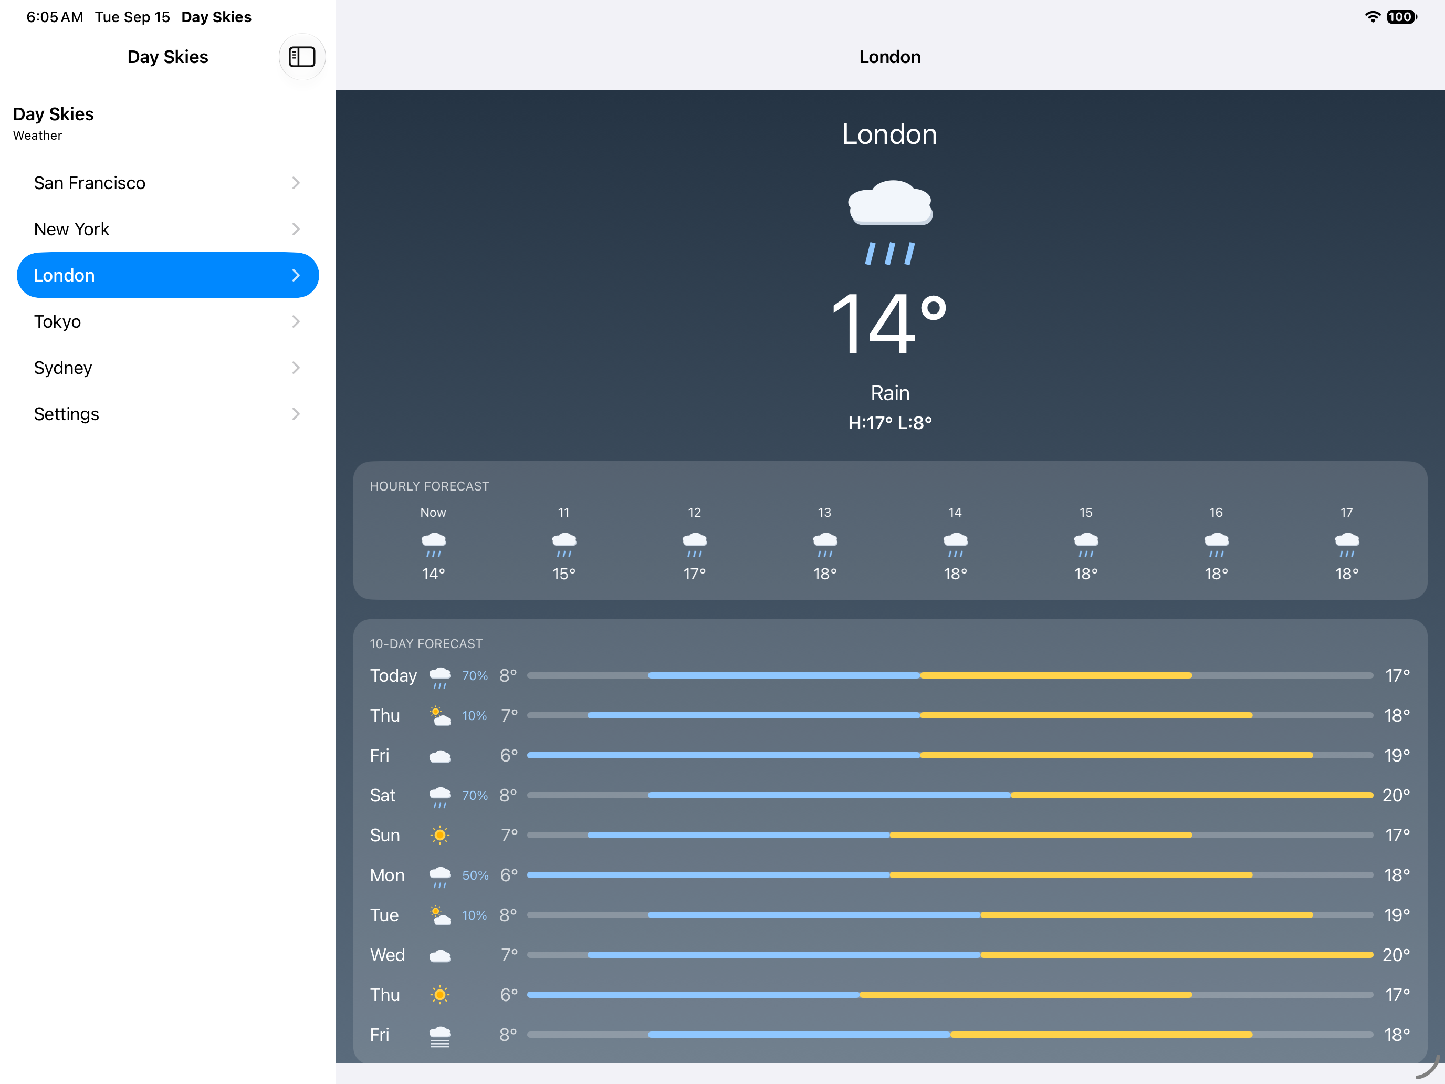Click the rain icon in the Today row
This screenshot has height=1084, width=1445.
(x=439, y=678)
